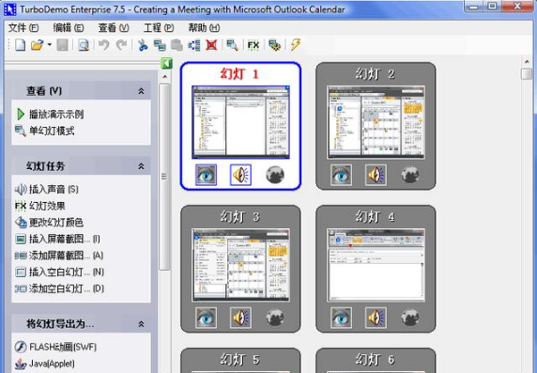537x373 pixels.
Task: Click slide panel scrollbar up arrow
Action: 527,62
